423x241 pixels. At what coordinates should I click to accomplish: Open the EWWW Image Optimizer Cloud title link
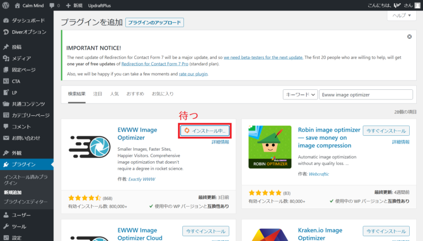[x=140, y=234]
